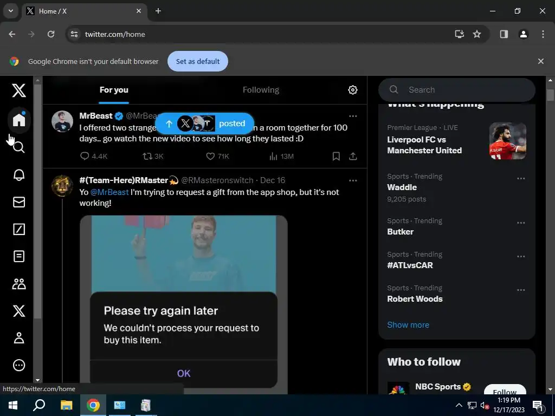
Task: Open Chrome profile avatar icon
Action: coord(523,34)
